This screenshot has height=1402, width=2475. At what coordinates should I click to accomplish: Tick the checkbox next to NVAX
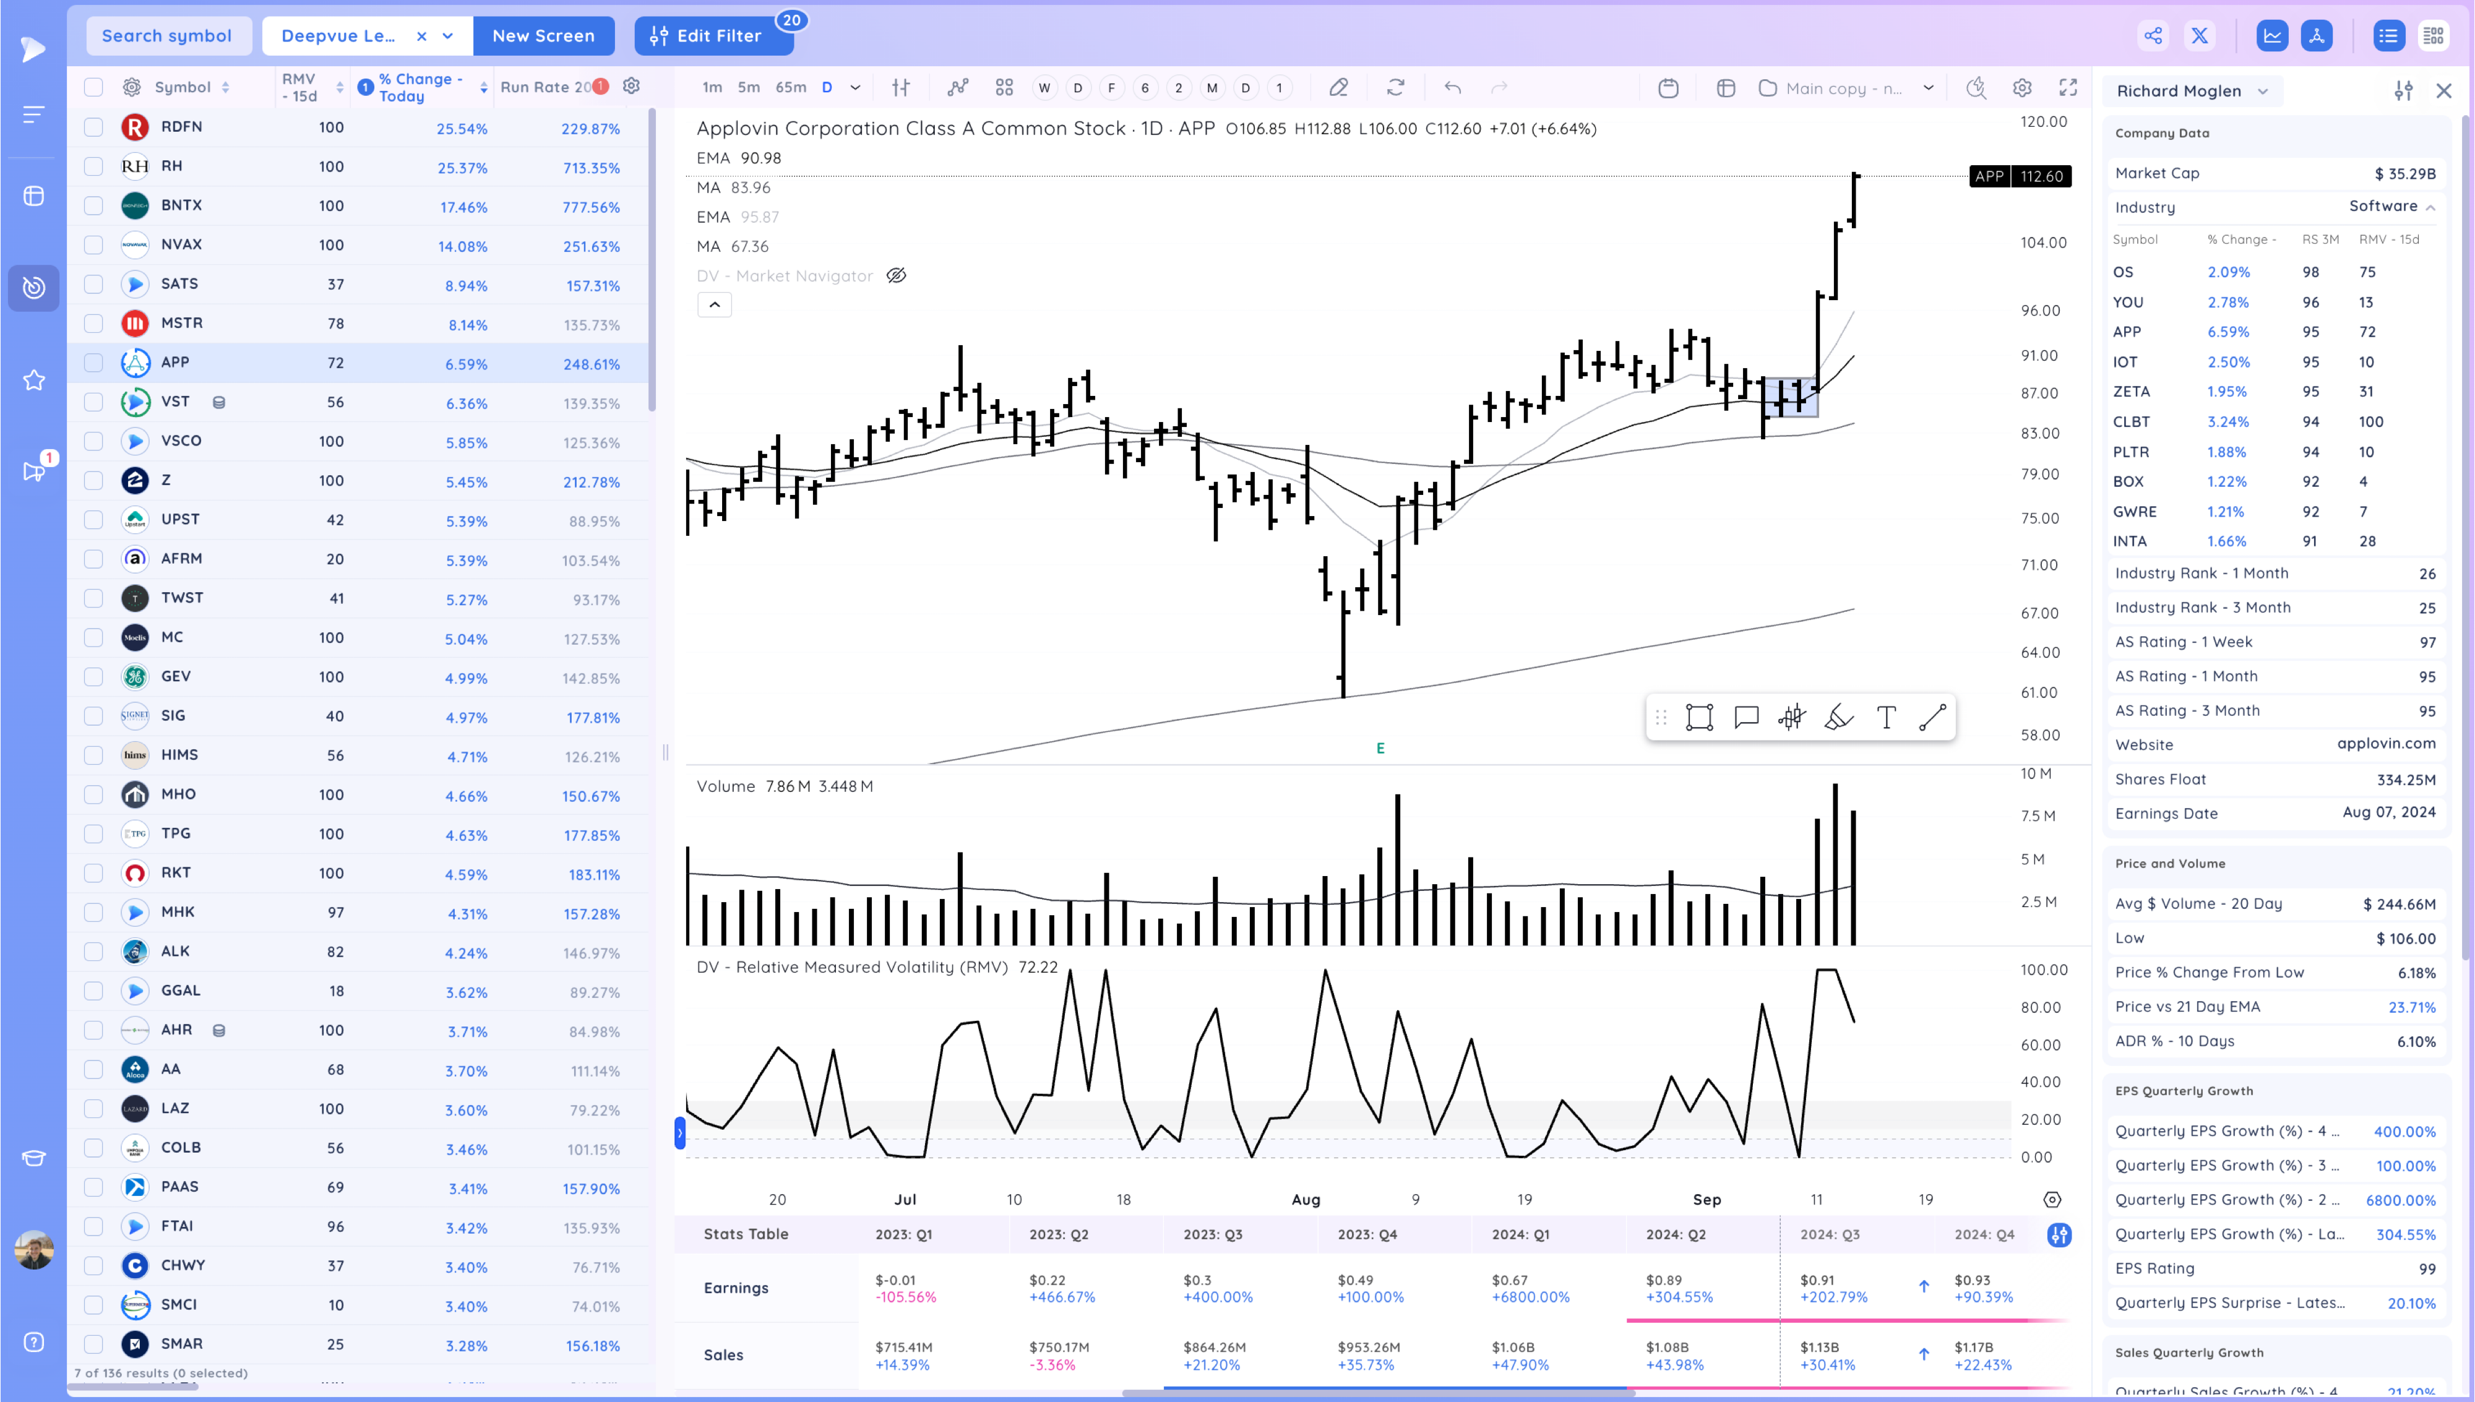point(93,244)
